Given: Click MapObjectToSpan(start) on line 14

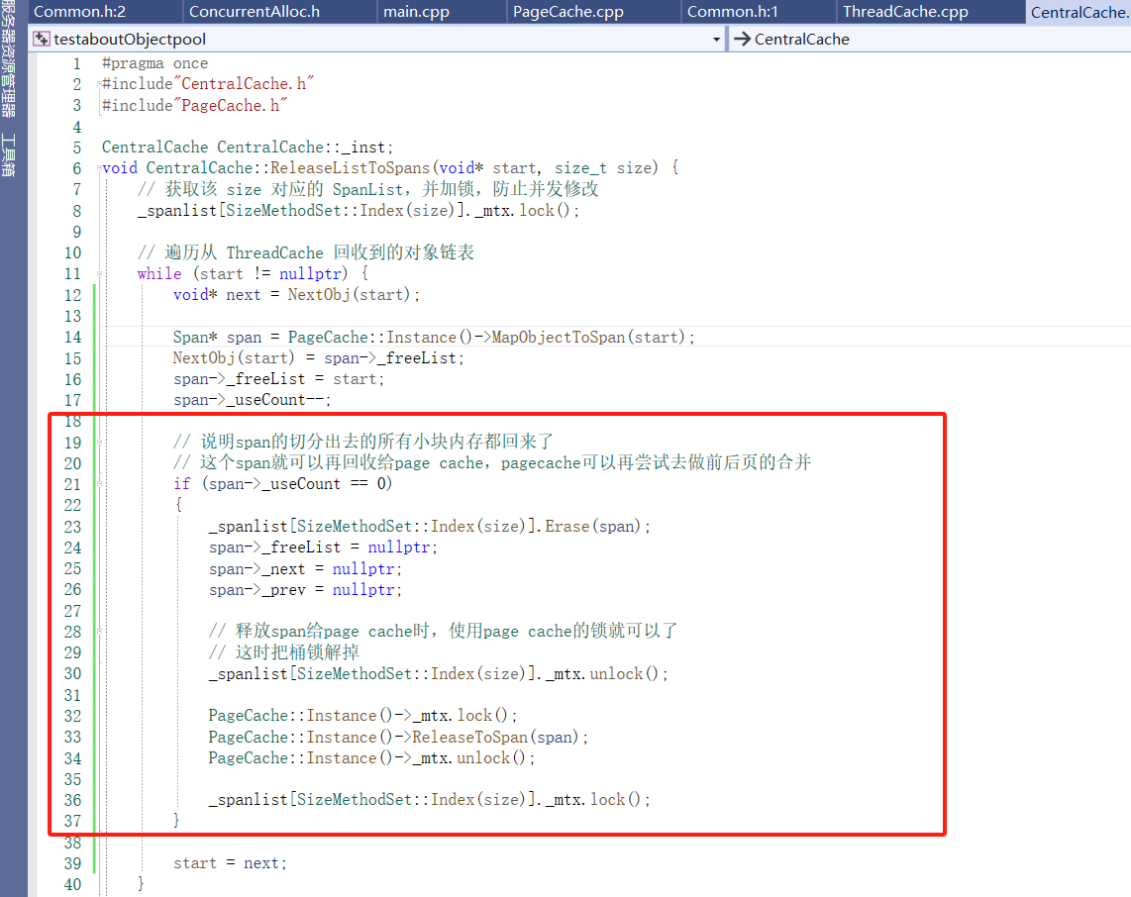Looking at the screenshot, I should click(593, 337).
